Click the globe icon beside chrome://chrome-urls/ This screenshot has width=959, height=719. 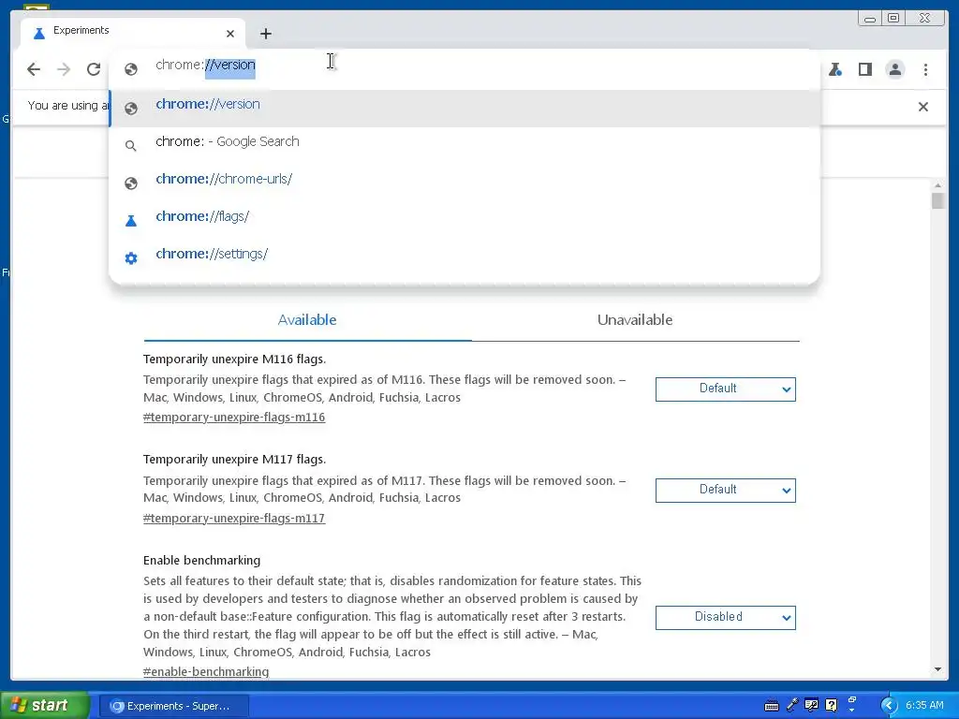pyautogui.click(x=131, y=183)
